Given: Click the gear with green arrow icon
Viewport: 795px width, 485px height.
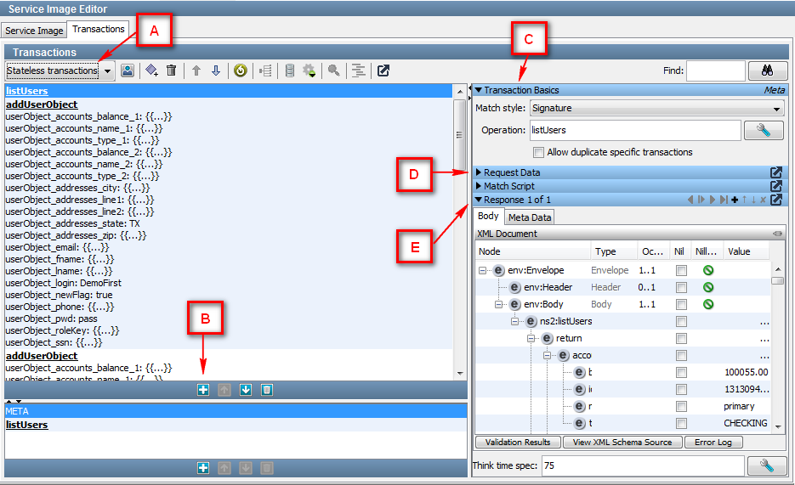Looking at the screenshot, I should coord(309,70).
